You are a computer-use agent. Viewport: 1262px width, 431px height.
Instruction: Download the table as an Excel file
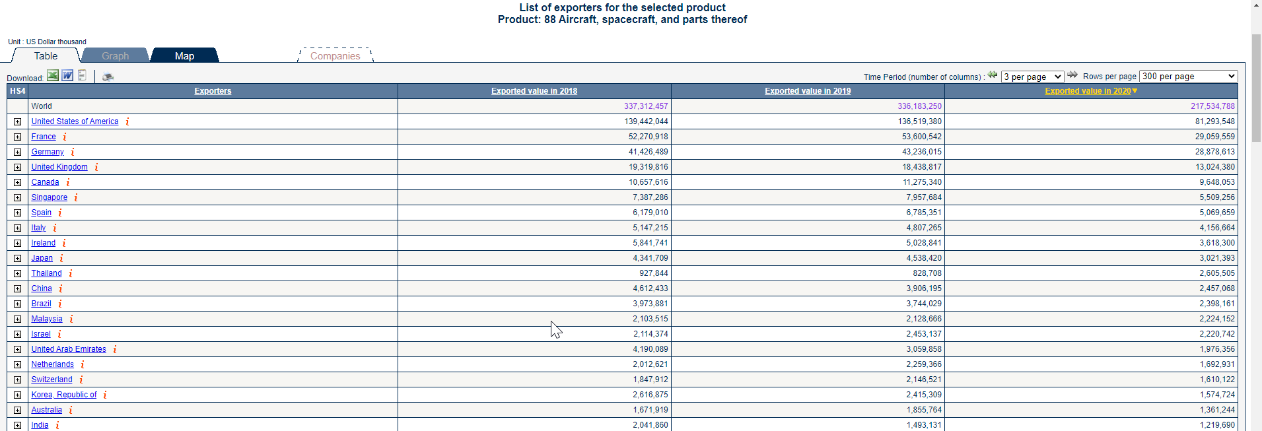(53, 76)
